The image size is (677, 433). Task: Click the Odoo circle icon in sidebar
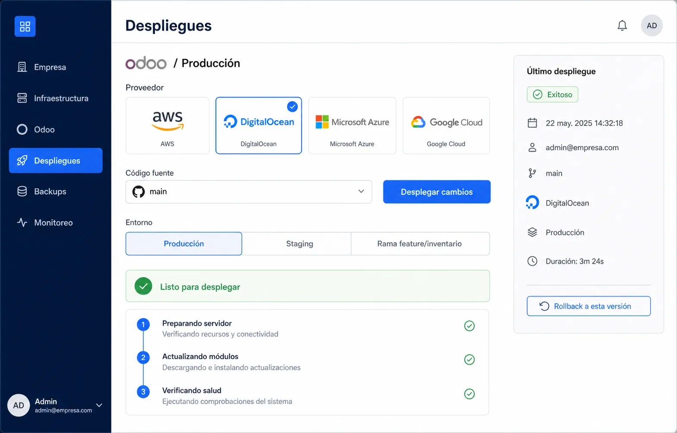coord(22,129)
